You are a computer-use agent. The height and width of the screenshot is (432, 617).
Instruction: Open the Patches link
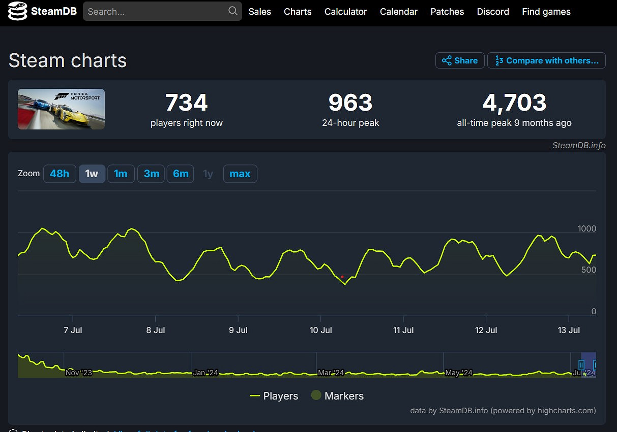pos(447,12)
